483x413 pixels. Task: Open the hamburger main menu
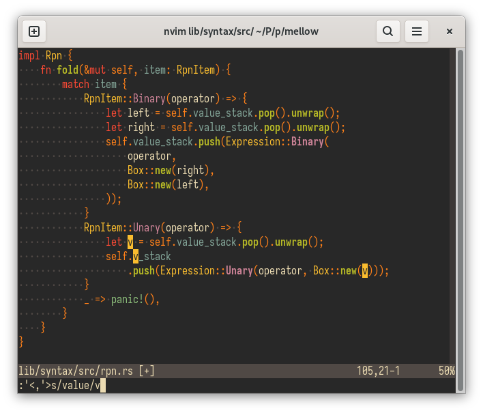[417, 31]
